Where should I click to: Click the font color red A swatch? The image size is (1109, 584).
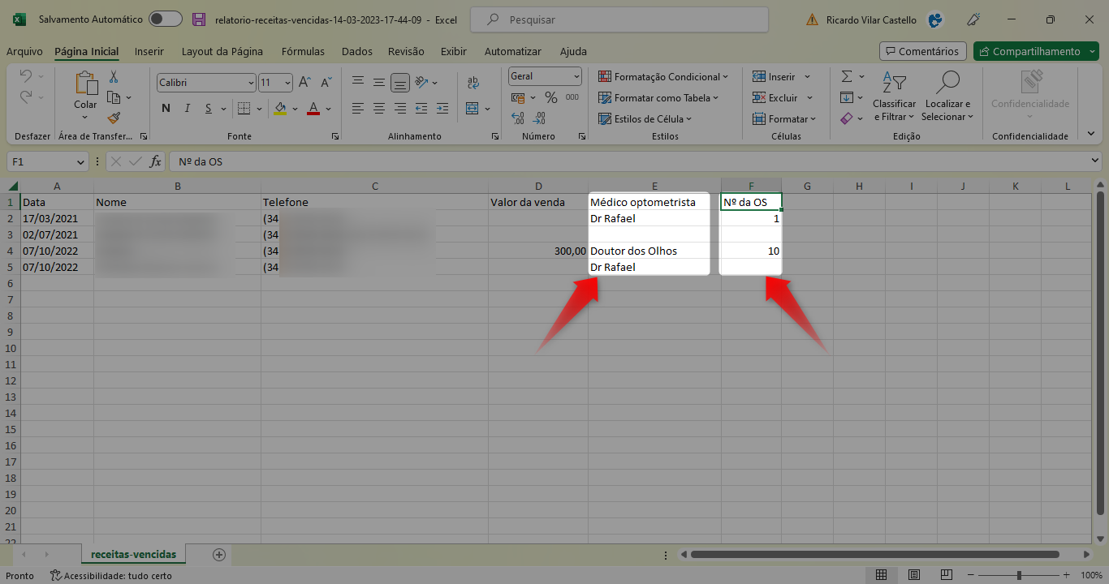313,109
